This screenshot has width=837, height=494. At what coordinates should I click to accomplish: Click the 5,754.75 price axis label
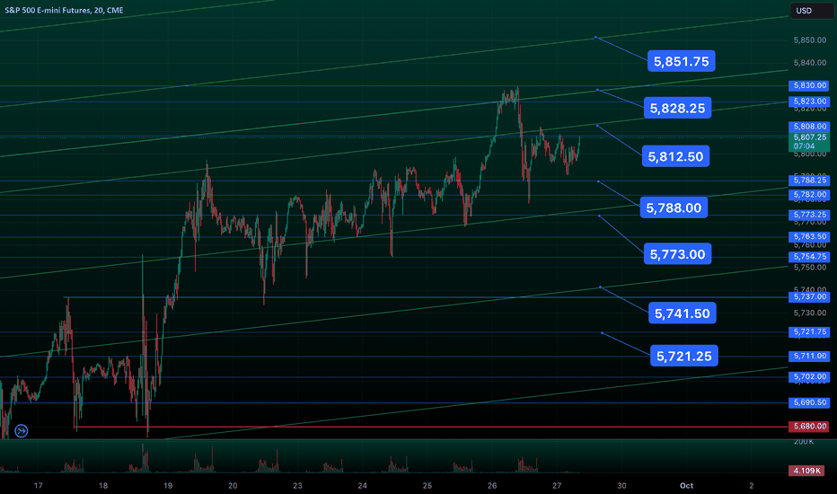point(809,256)
